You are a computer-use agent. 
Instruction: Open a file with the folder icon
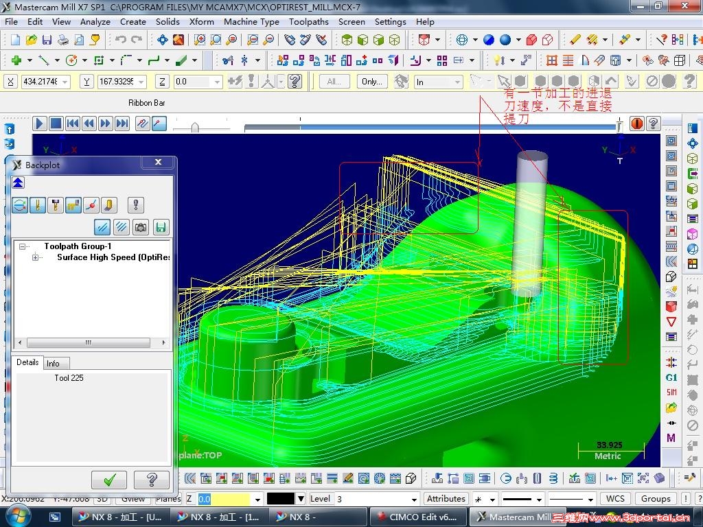31,40
